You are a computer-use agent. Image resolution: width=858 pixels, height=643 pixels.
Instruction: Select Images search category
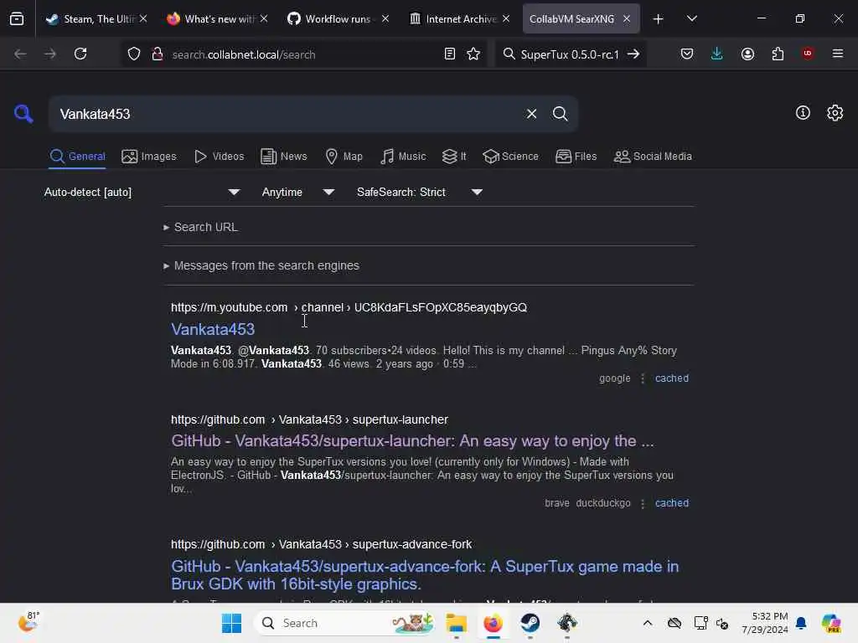coord(149,157)
